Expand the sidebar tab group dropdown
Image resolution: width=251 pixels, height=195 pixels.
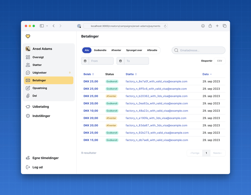47,26
